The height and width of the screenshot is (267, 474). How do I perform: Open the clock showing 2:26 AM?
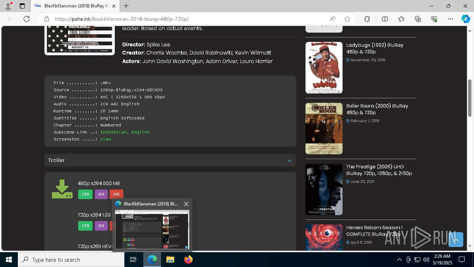tap(442, 260)
